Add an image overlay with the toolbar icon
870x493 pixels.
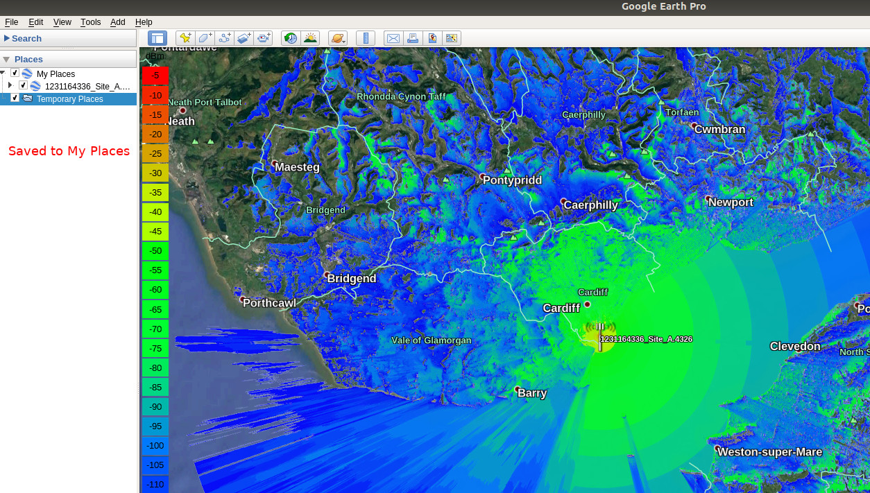click(x=244, y=38)
